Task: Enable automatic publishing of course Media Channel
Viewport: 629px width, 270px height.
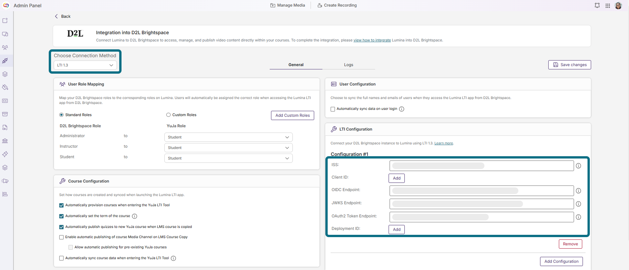Action: click(x=61, y=237)
